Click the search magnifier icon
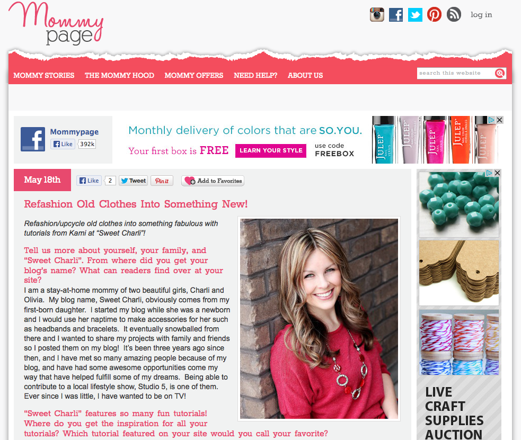 [x=499, y=73]
